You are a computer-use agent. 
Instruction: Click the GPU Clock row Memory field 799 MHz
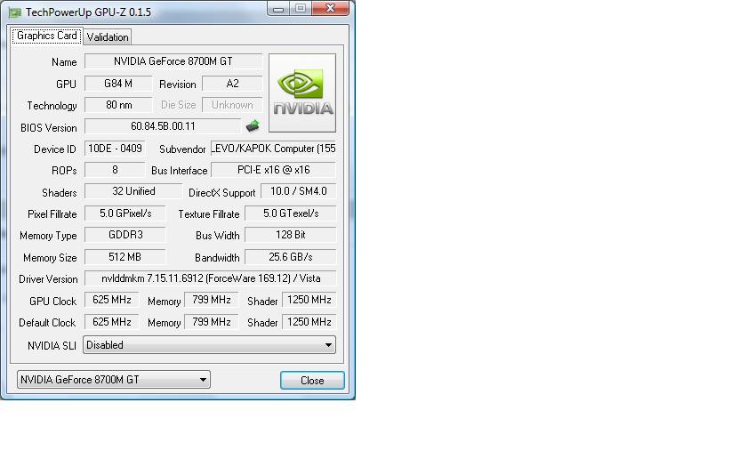pos(211,300)
